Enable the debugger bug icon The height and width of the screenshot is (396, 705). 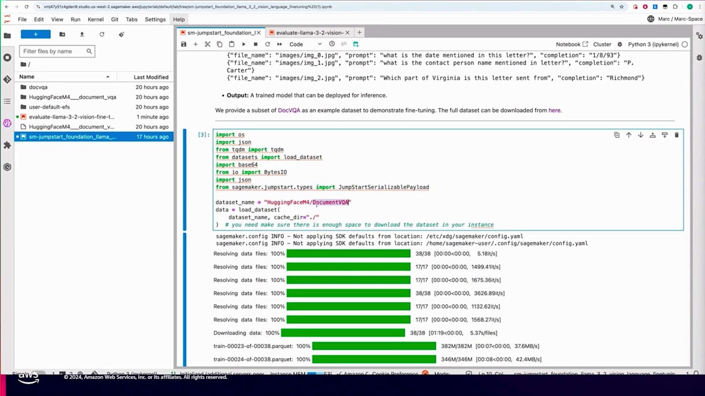point(620,44)
